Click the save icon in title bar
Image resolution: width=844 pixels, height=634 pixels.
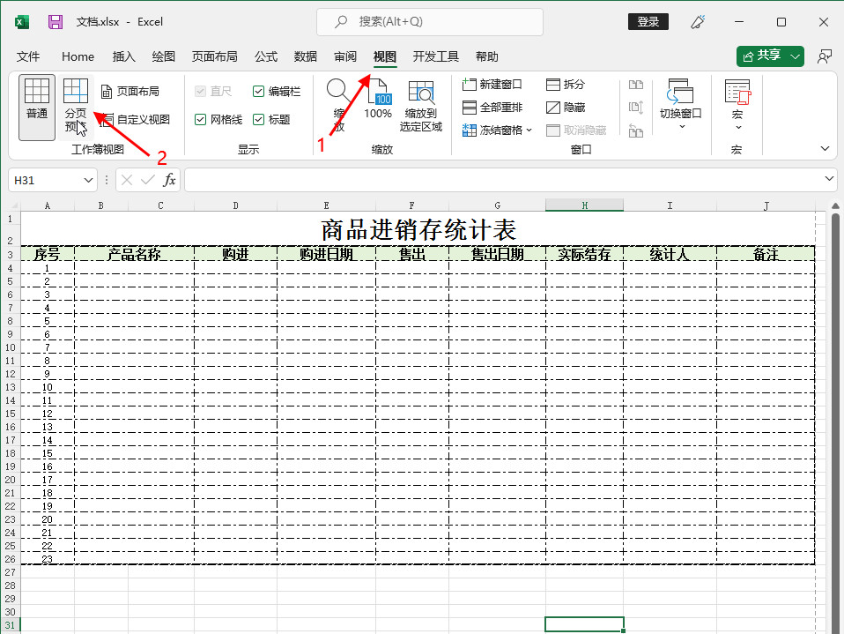point(56,22)
